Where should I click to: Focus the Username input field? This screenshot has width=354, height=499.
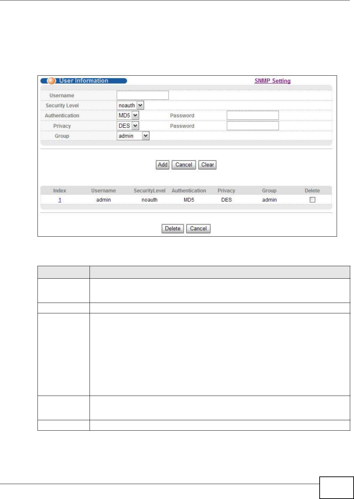click(143, 95)
